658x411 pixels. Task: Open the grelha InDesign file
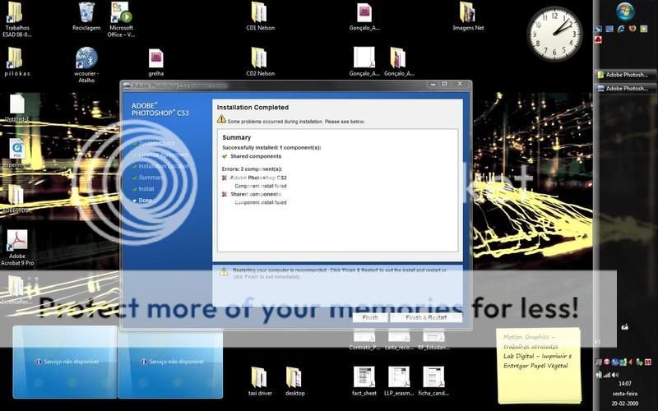(155, 58)
